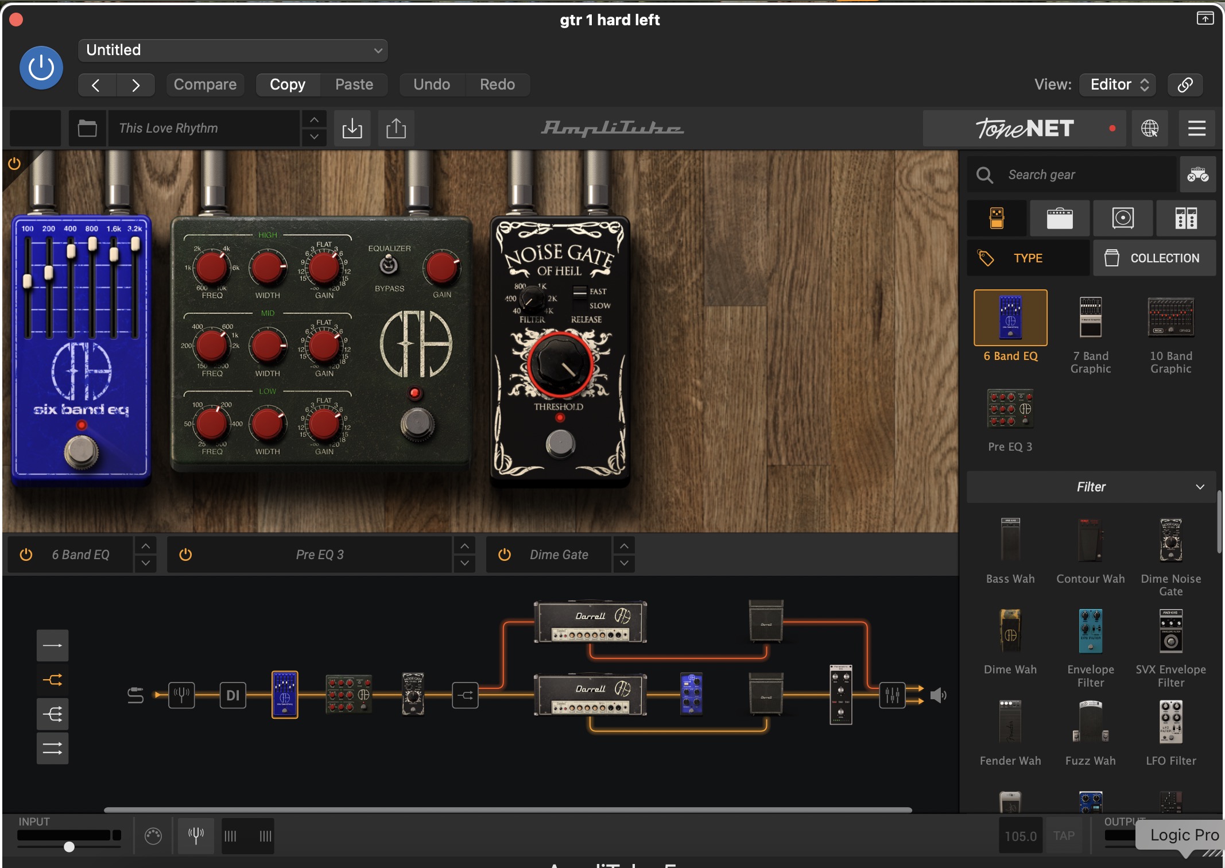
Task: Toggle Dime Gate slot power
Action: pos(505,555)
